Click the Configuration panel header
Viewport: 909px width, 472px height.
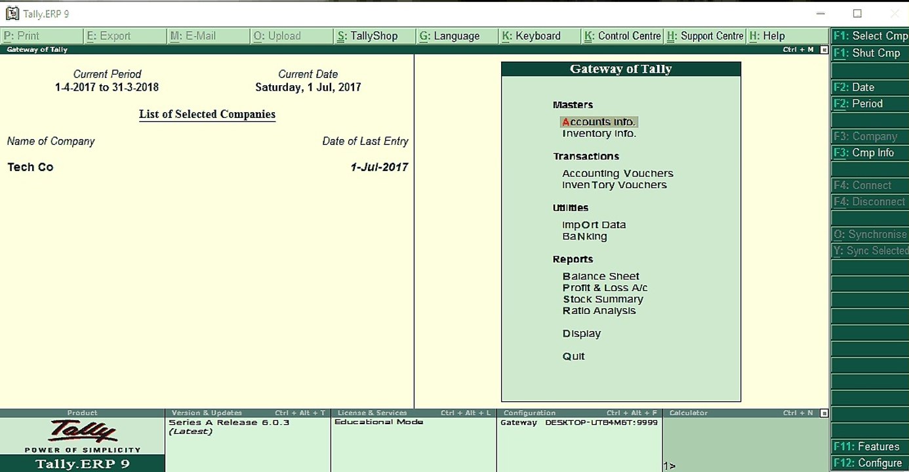coord(579,413)
